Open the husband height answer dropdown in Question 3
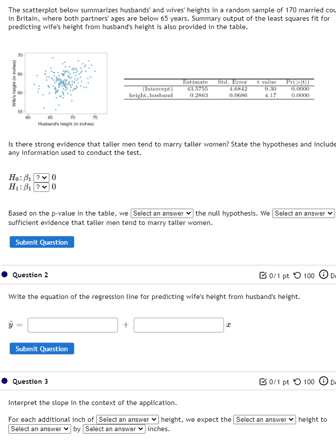 127,419
